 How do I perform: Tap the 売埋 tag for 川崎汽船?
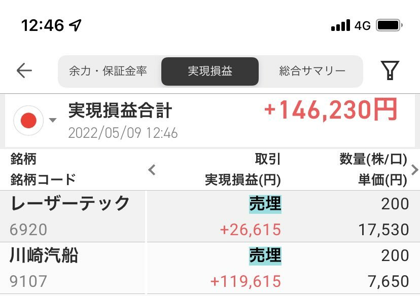tap(265, 256)
